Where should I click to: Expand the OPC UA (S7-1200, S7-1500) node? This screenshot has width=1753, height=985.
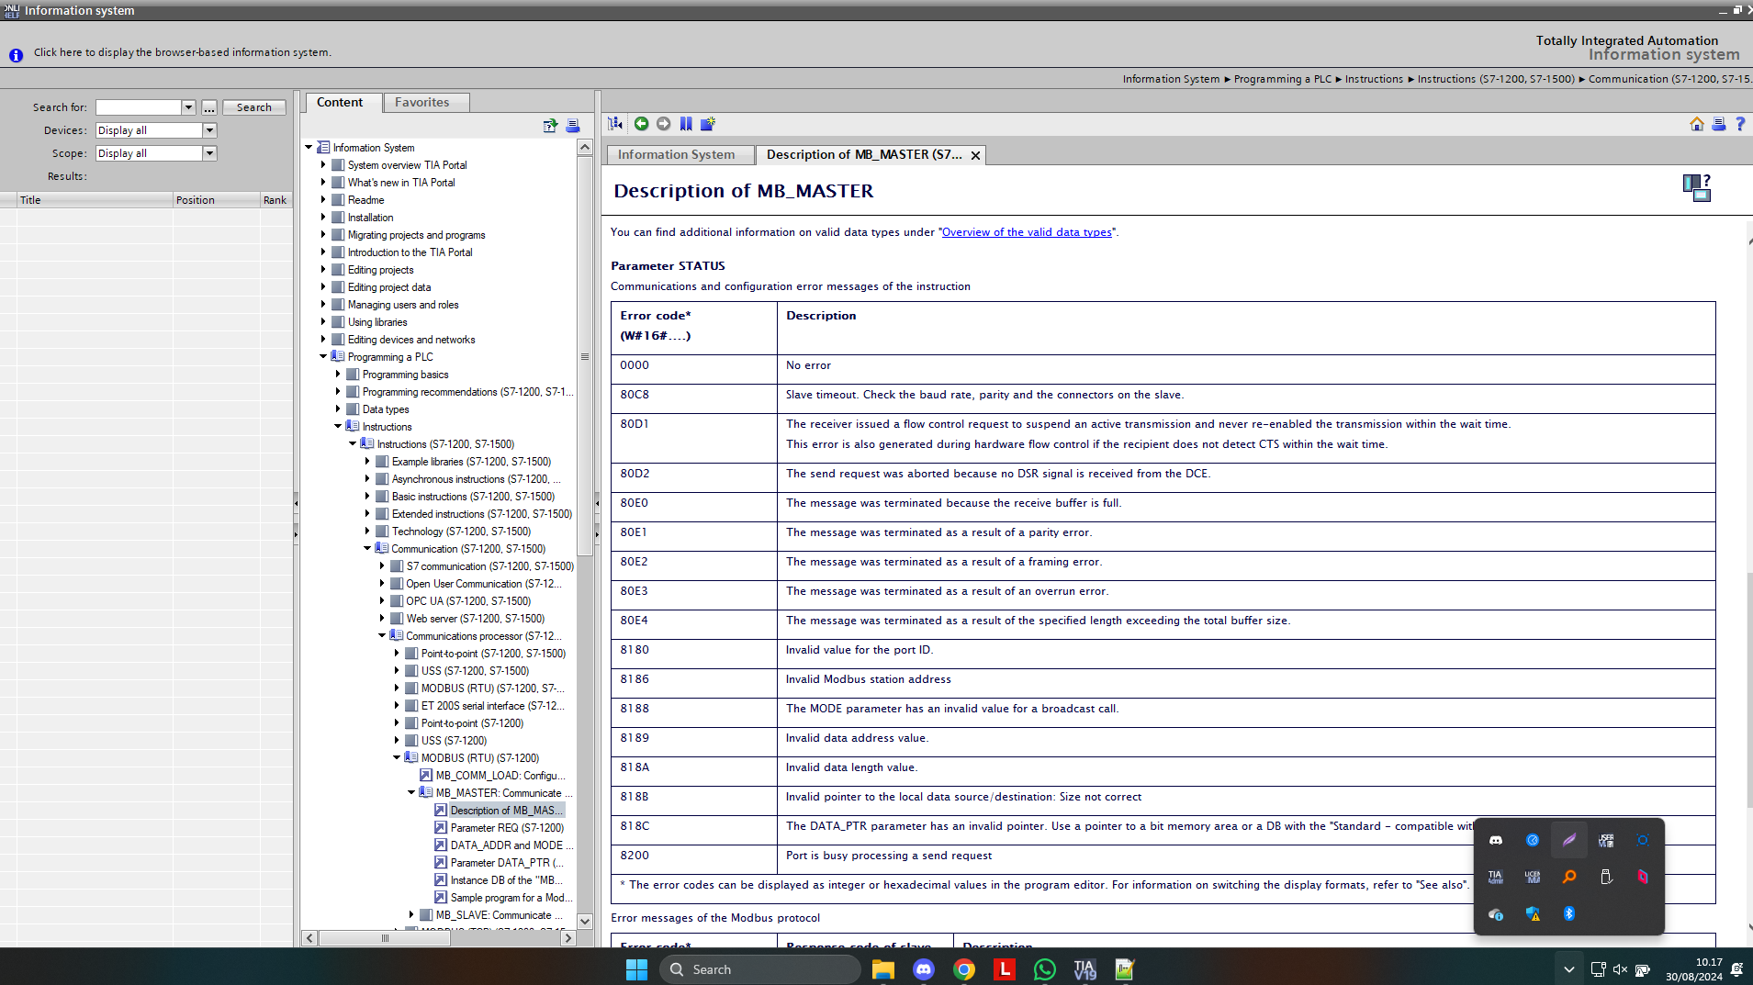click(x=382, y=600)
